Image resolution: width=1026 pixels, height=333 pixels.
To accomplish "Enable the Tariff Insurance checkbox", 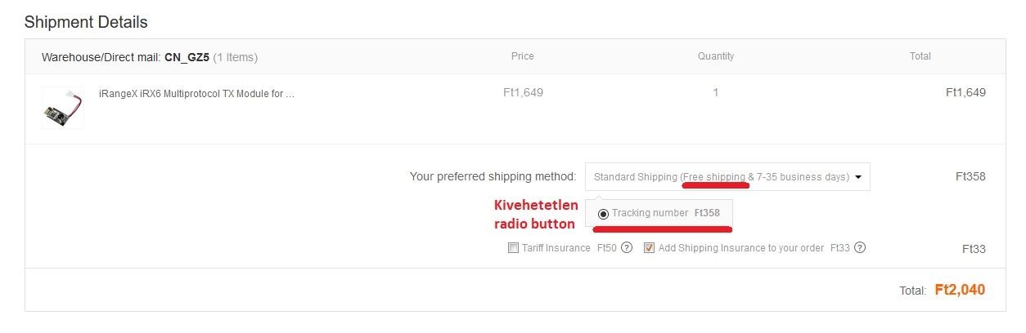I will [x=513, y=248].
